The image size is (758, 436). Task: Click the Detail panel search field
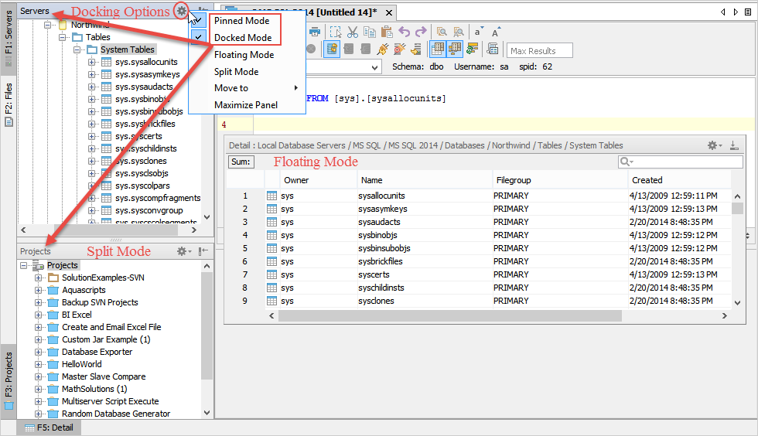[680, 162]
